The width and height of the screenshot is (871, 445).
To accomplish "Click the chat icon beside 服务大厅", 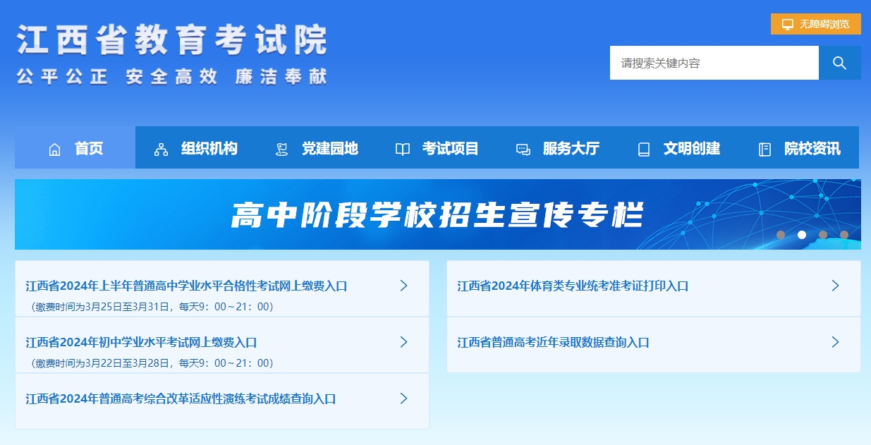I will coord(523,148).
